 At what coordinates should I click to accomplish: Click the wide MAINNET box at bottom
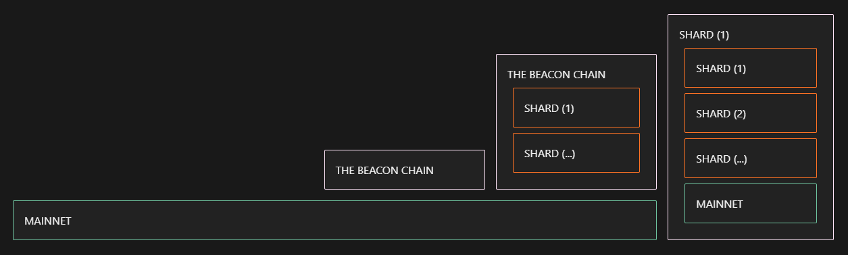tap(334, 220)
